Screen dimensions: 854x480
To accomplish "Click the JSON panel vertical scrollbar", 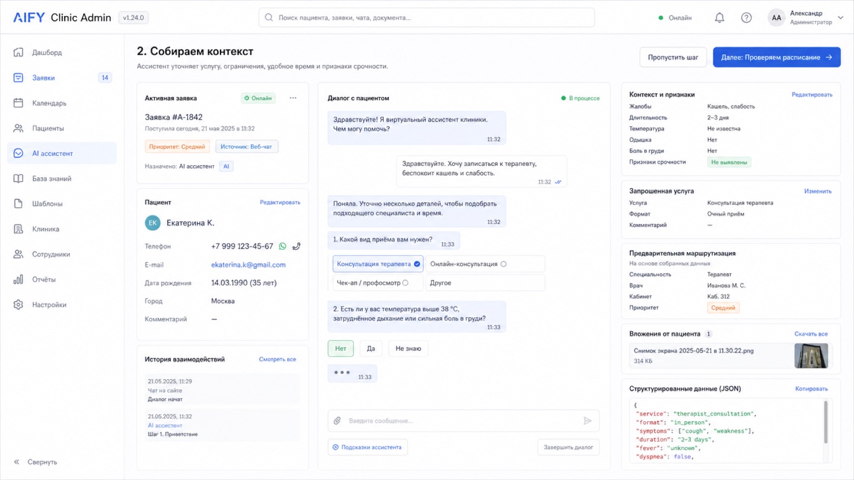I will click(x=826, y=422).
